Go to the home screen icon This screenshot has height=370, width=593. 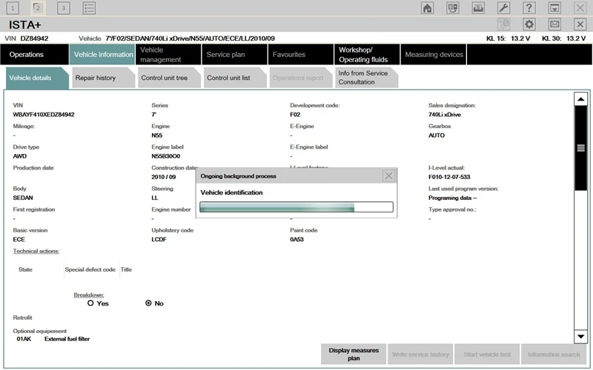428,8
